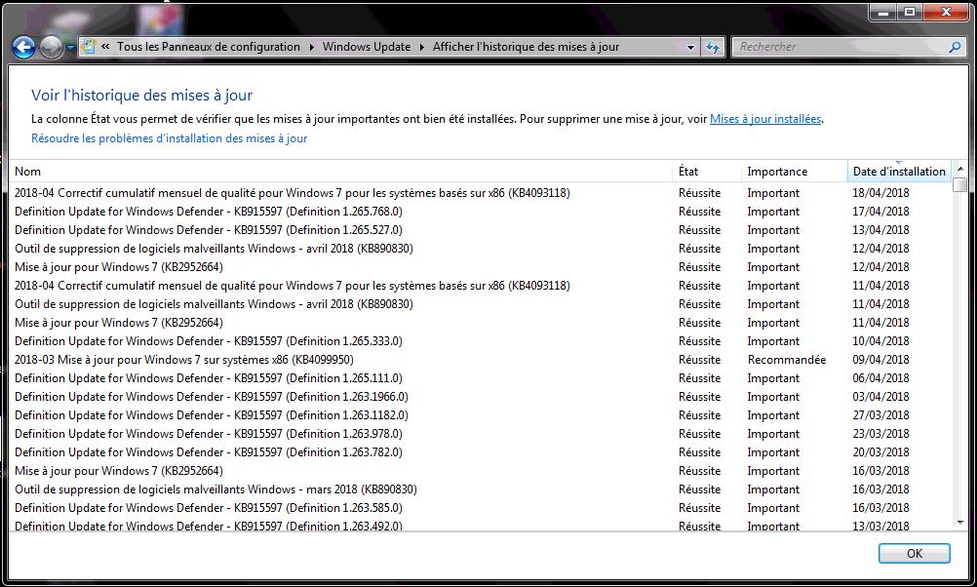Viewport: 977px width, 587px height.
Task: Select 'Tous les Panneaux de configuration' breadcrumb
Action: [x=208, y=47]
